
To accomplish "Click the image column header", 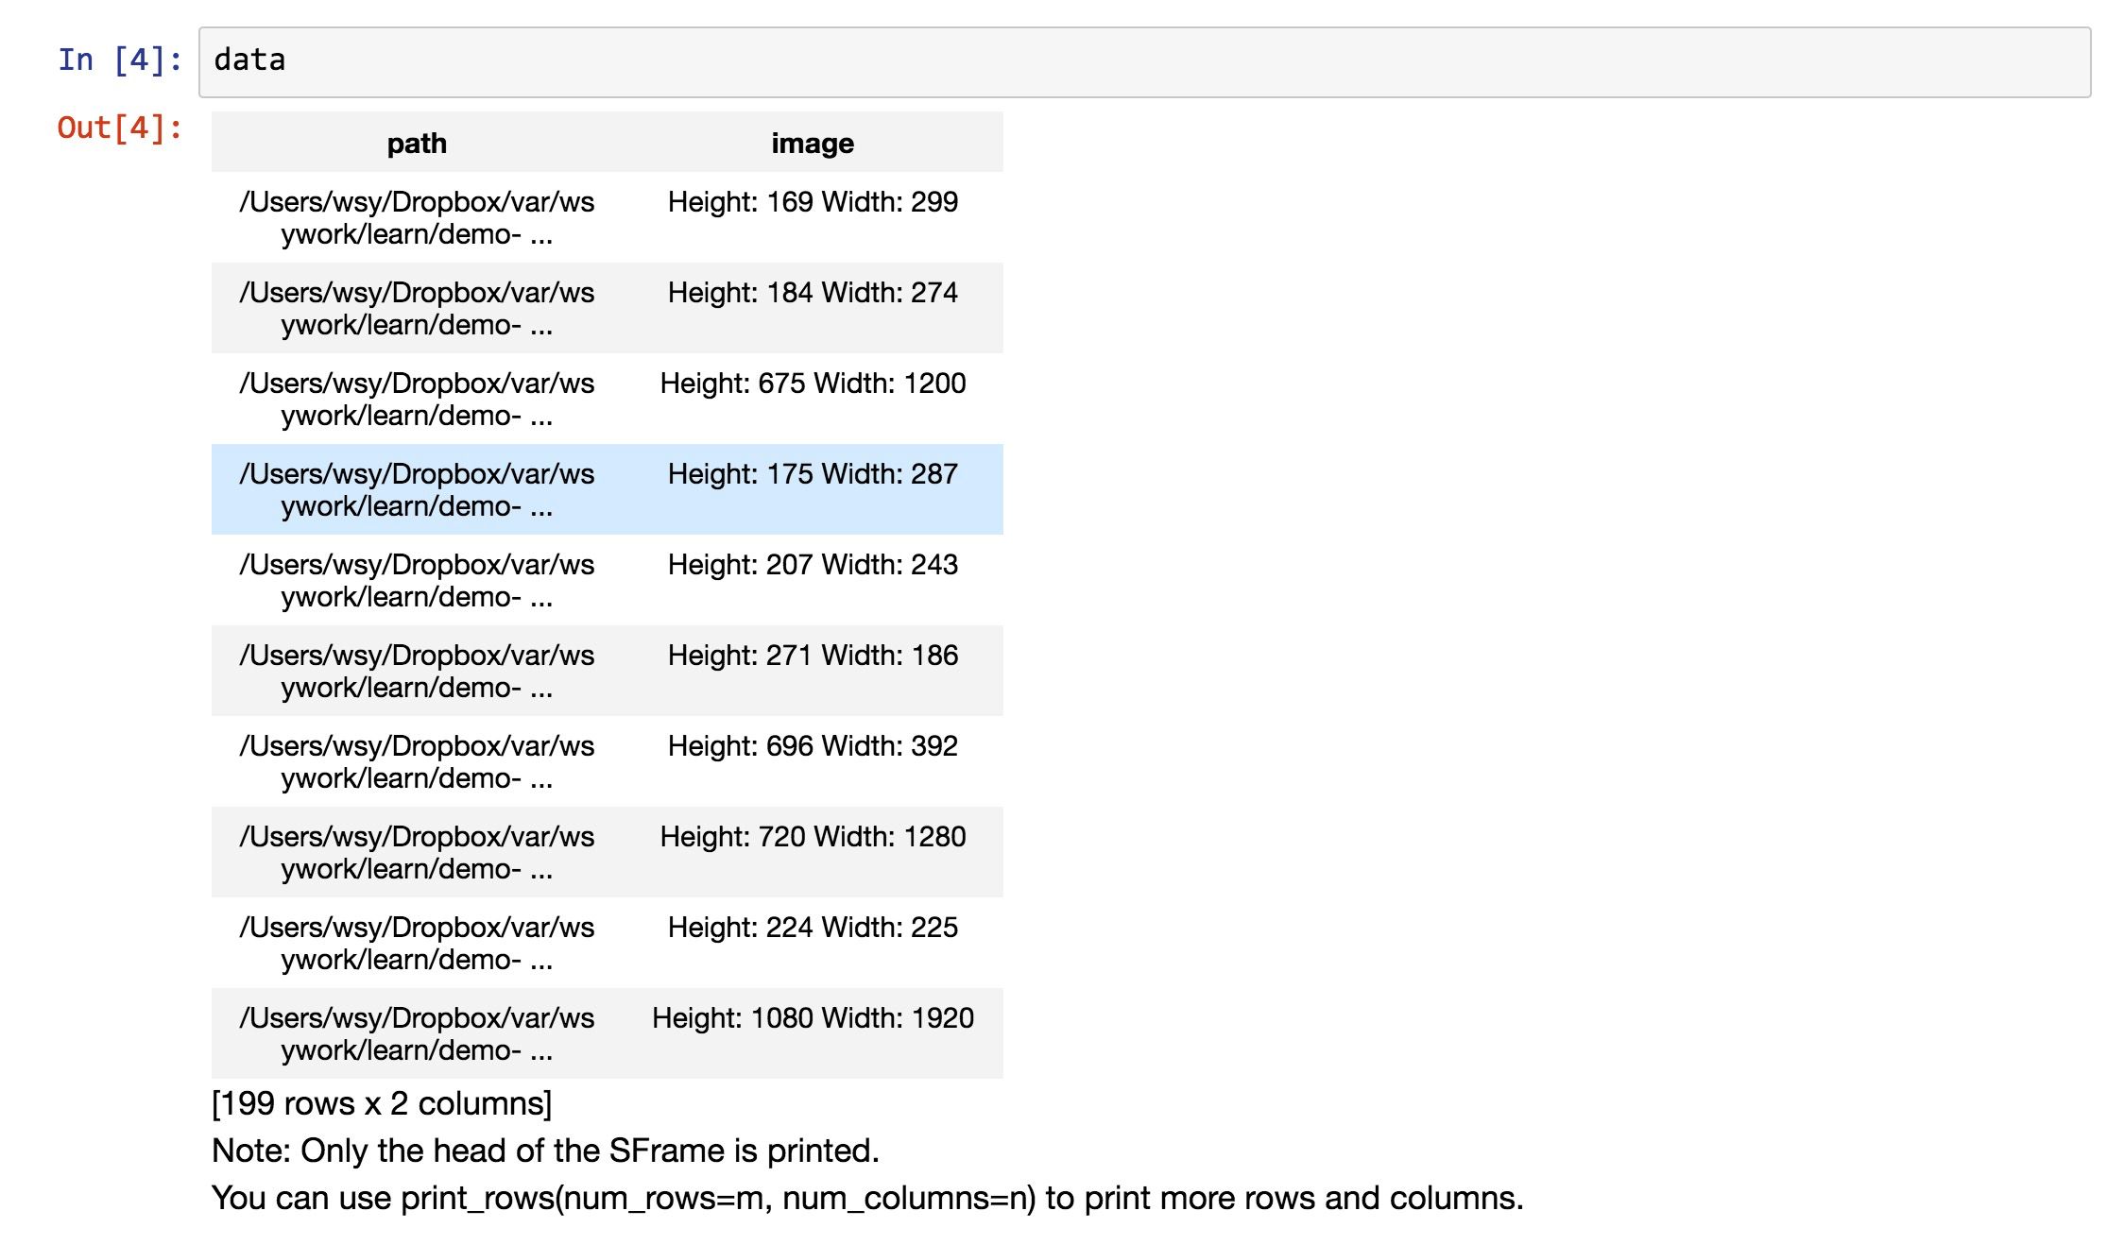I will [812, 144].
